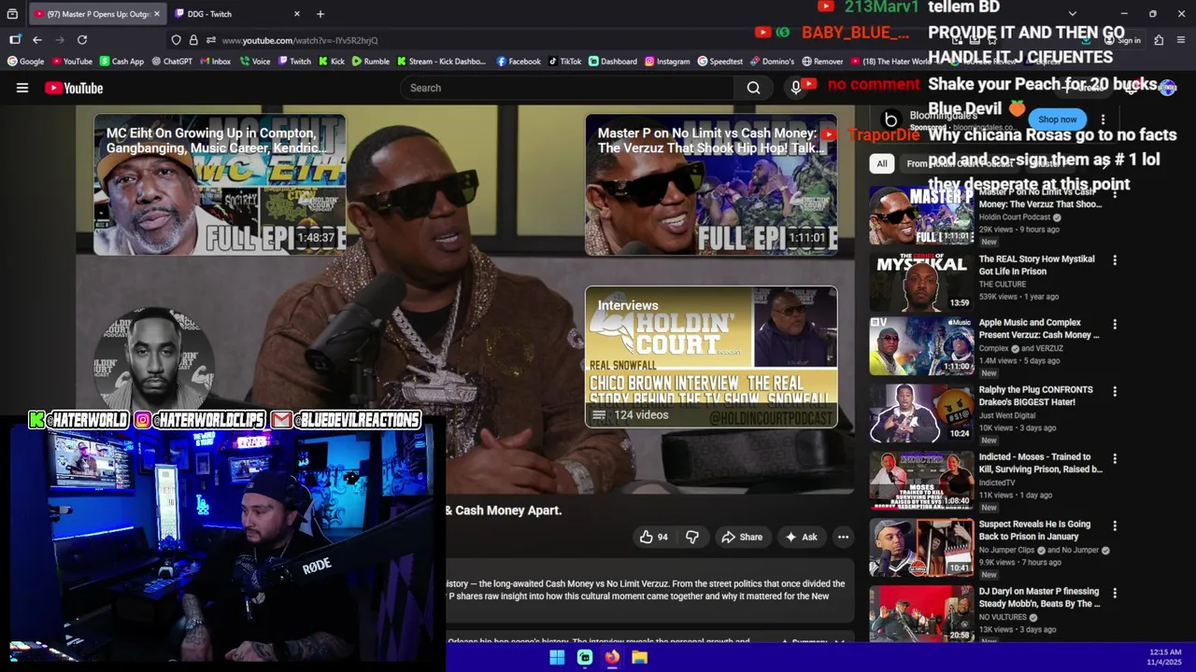Open the Google bookmark
The height and width of the screenshot is (672, 1196).
tap(25, 62)
